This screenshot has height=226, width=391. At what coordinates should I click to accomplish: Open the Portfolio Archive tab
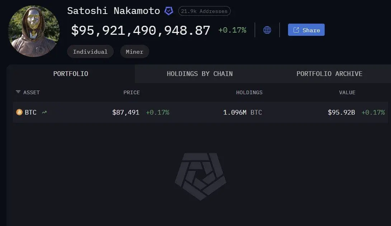pyautogui.click(x=329, y=74)
